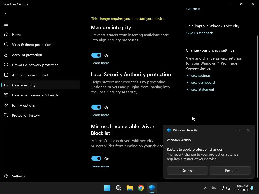Open Privacy dashboard link
The image size is (259, 194).
point(201,82)
